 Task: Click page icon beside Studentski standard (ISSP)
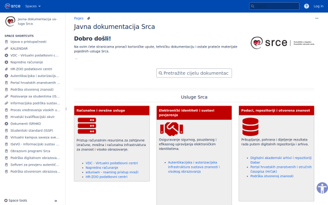[6, 131]
